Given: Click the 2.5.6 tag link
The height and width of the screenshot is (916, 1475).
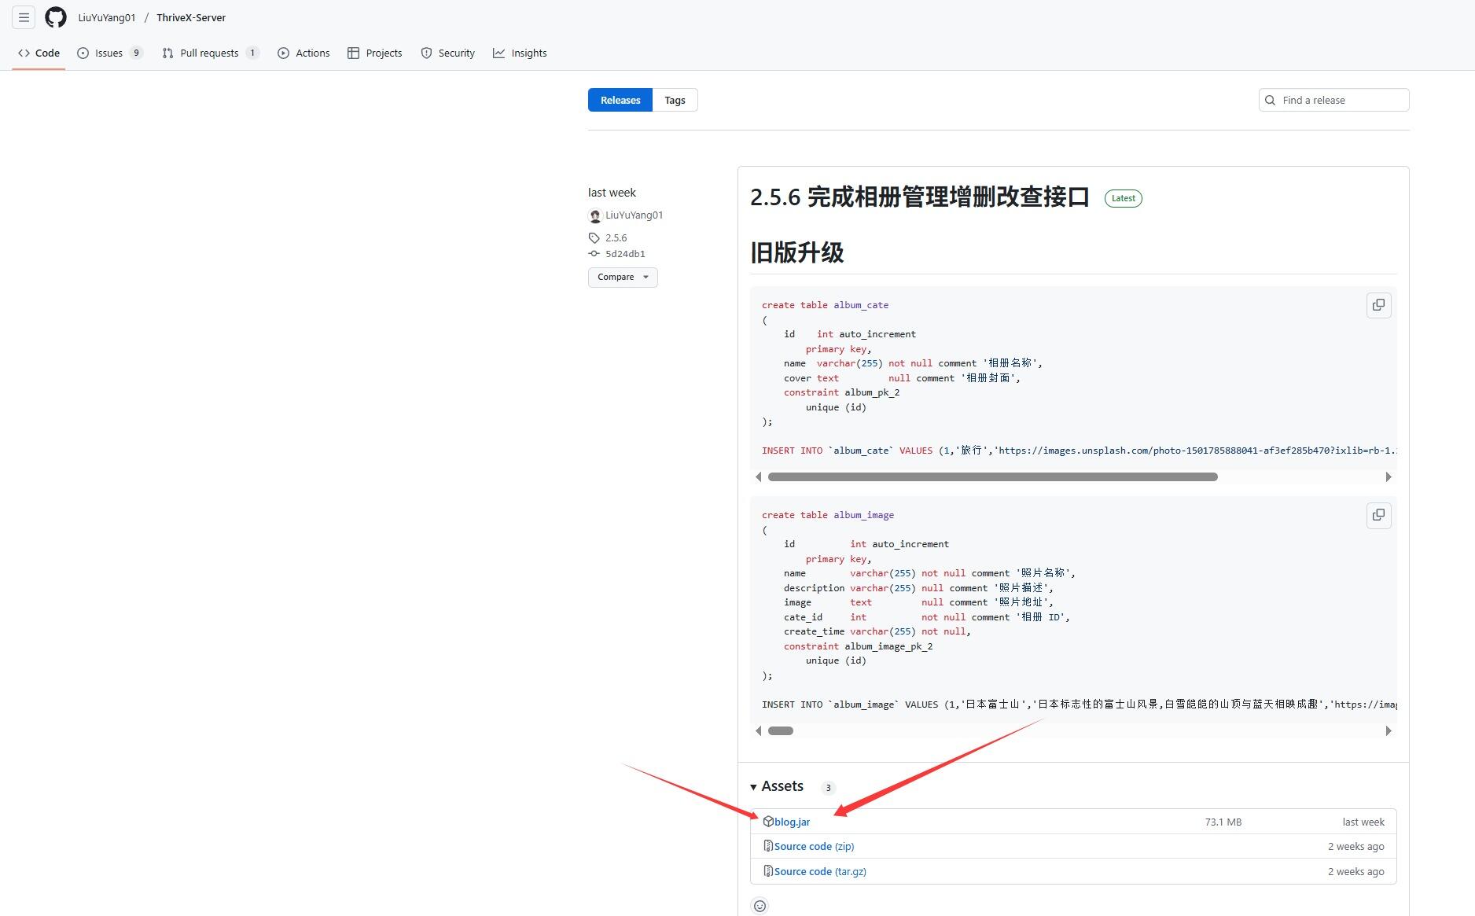Looking at the screenshot, I should 616,237.
